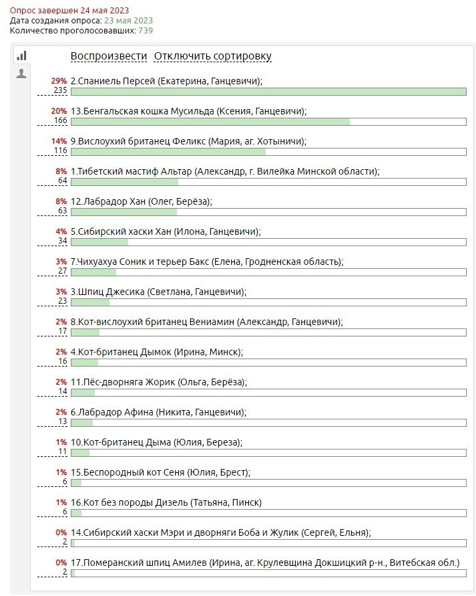Select option text "16.Кот без породы Дизель"

pos(129,502)
